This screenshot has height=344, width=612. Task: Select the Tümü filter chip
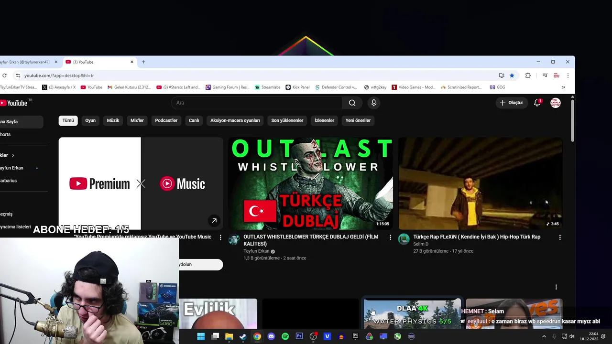(x=68, y=120)
